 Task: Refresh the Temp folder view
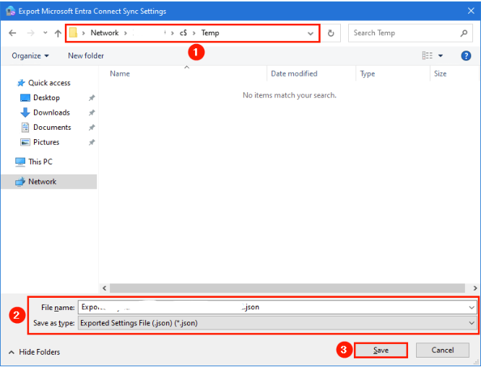point(331,33)
